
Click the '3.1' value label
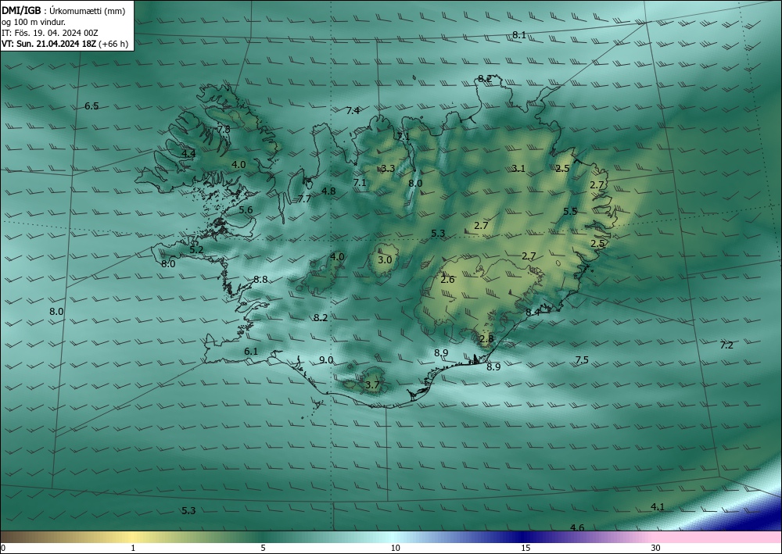click(518, 169)
